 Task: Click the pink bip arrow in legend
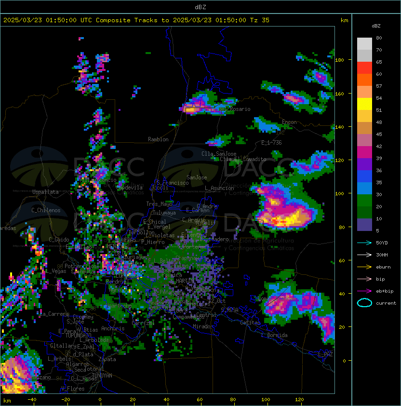(364, 279)
